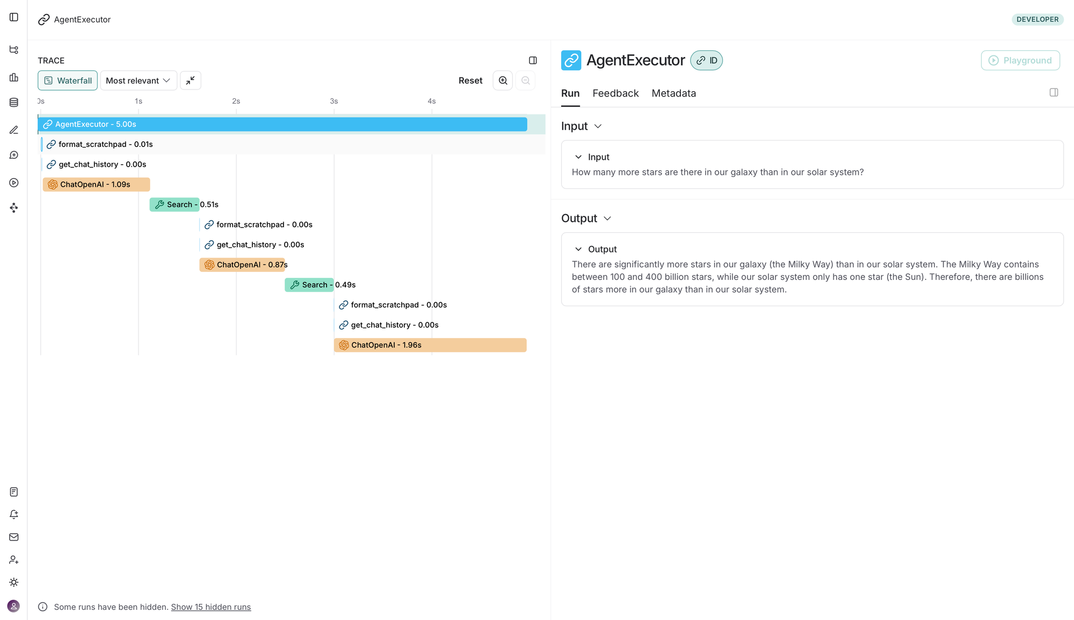The width and height of the screenshot is (1074, 620).
Task: Click the bell notifications icon in sidebar
Action: [14, 514]
